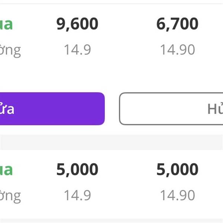
Task: Tap the green Mua label of the 5,000 order
Action: (6, 169)
